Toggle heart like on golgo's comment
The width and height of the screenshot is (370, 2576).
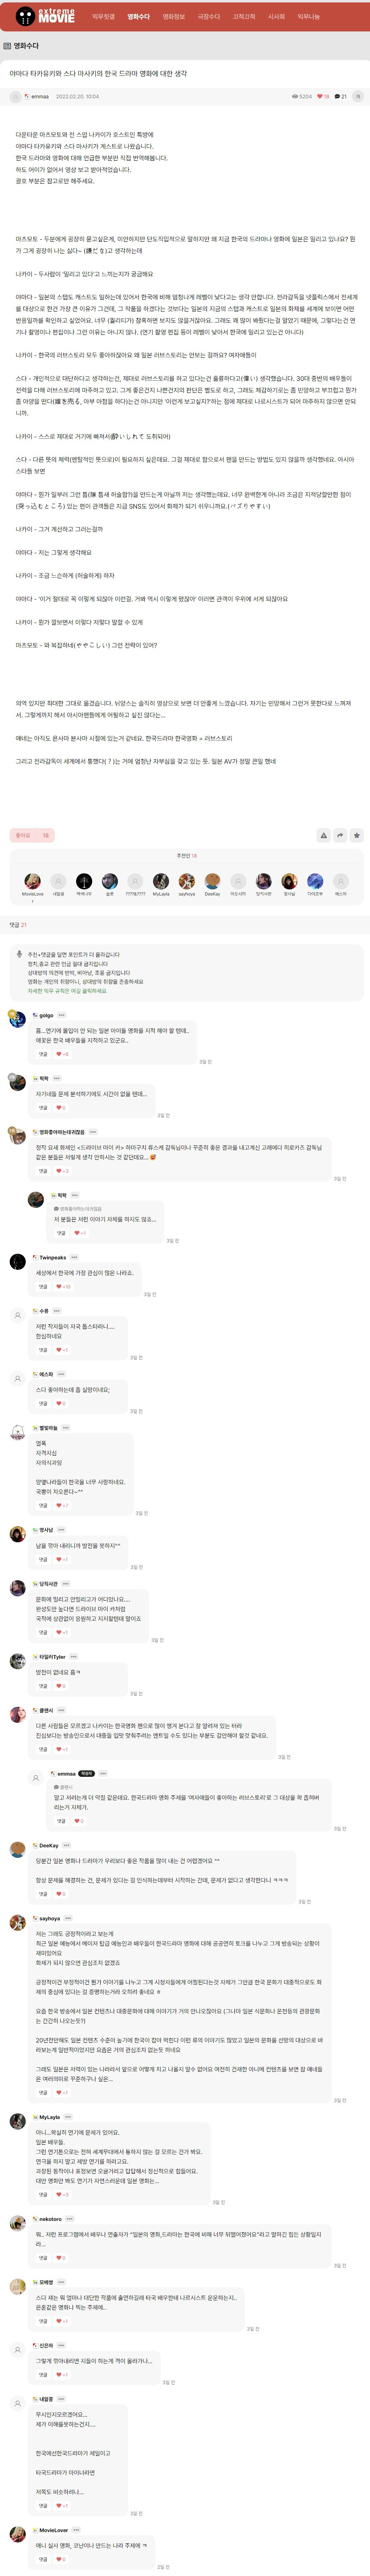click(x=62, y=1054)
